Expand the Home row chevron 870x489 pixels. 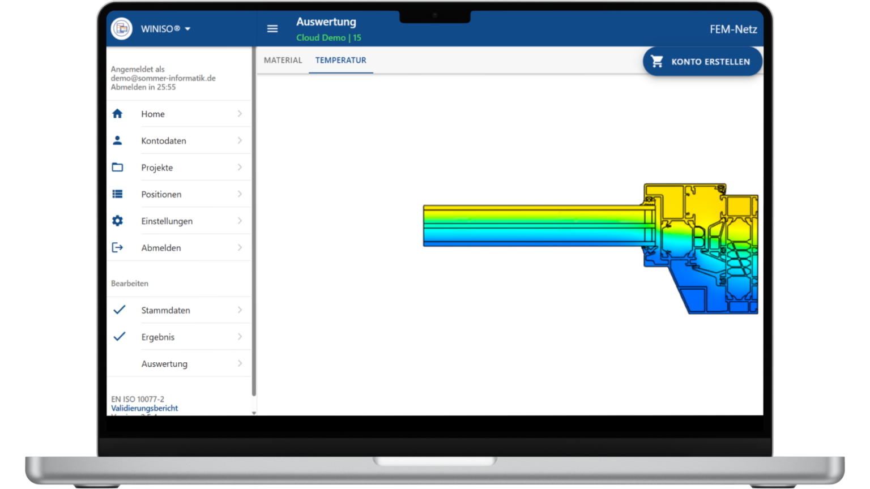click(240, 114)
